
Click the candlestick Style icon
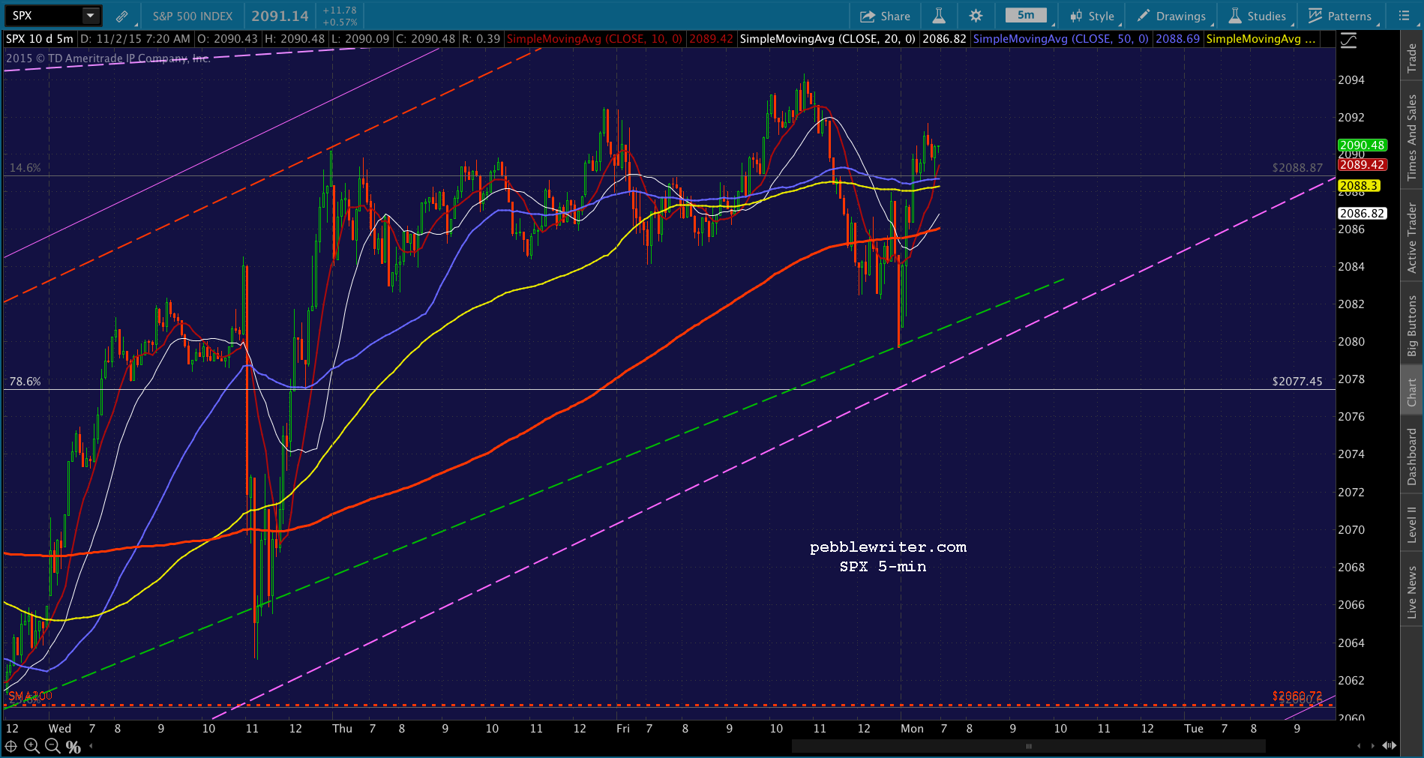pyautogui.click(x=1076, y=16)
